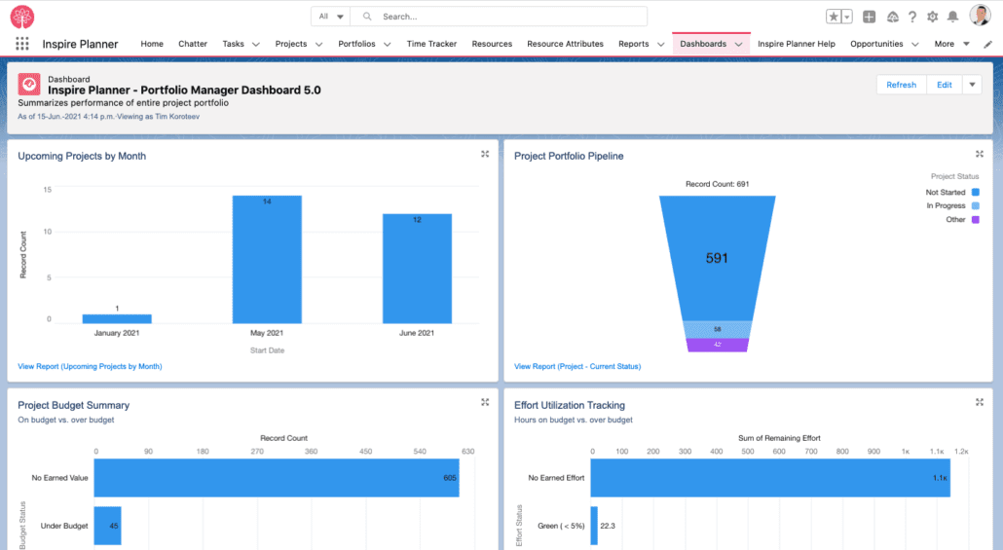Expand Project Portfolio Pipeline chart
The width and height of the screenshot is (1003, 550).
[x=980, y=154]
